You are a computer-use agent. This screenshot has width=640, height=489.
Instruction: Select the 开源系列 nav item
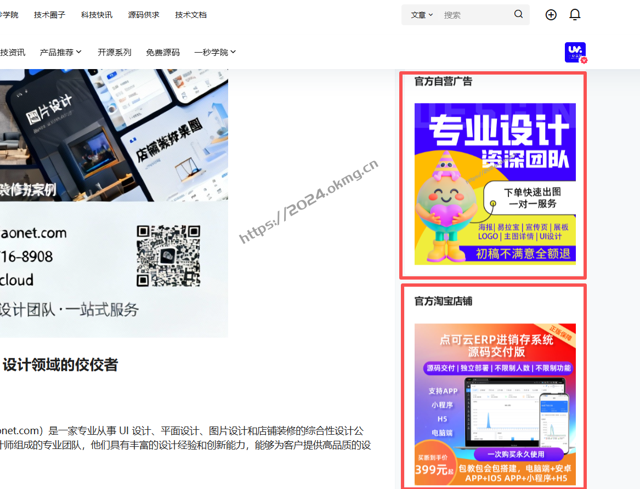coord(114,52)
